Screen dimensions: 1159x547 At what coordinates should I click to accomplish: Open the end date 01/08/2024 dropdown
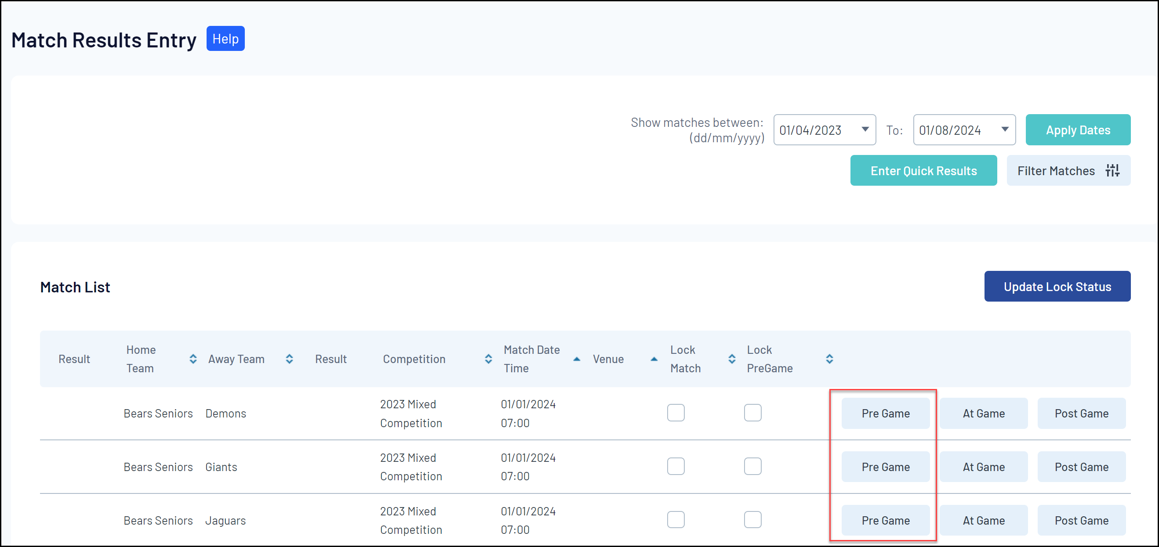[1004, 130]
